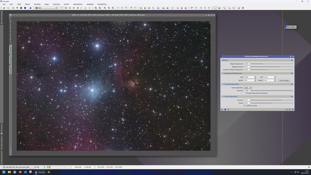Click the Target background value field

click(247, 64)
